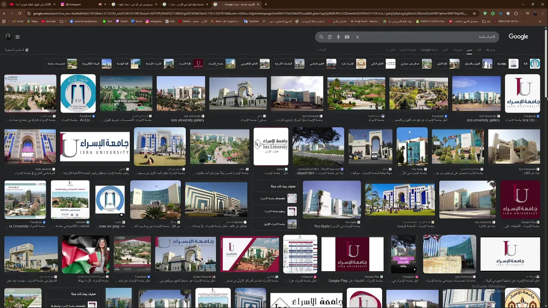Screen dimensions: 548x308
Task: Switch to the AI mode tab
Action: 491,50
